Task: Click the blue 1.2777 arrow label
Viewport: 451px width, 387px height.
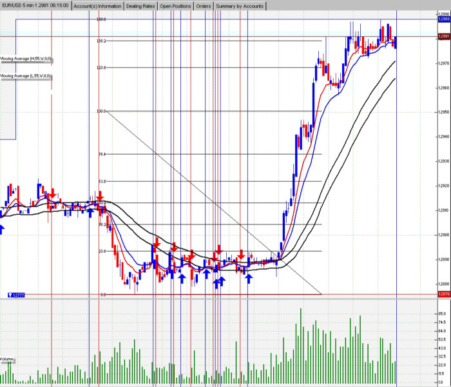Action: pyautogui.click(x=16, y=295)
